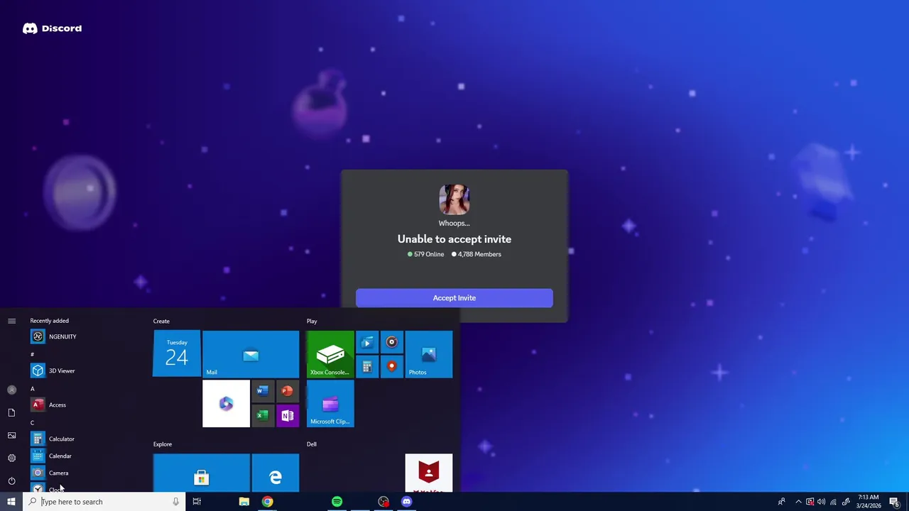Open Xbox Console Companion tile

point(330,354)
